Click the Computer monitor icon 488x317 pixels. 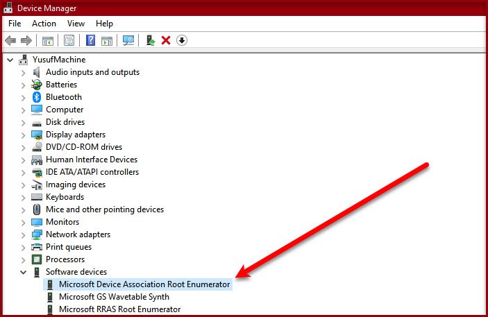tap(37, 110)
